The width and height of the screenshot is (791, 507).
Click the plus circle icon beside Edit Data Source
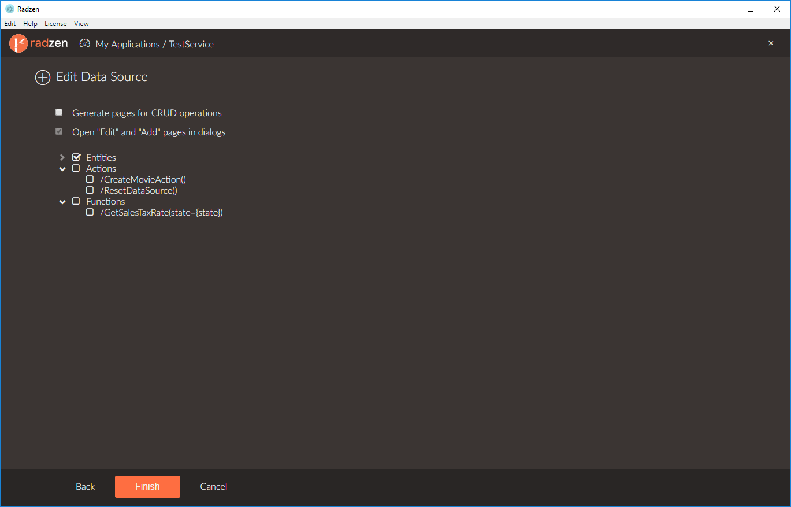click(43, 77)
